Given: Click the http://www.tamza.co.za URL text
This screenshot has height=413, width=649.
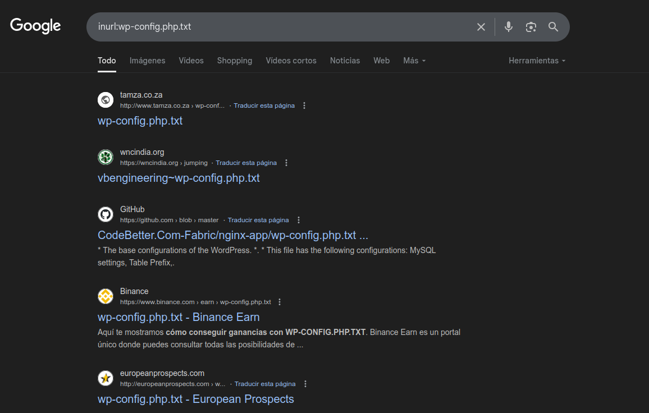Looking at the screenshot, I should click(x=172, y=105).
